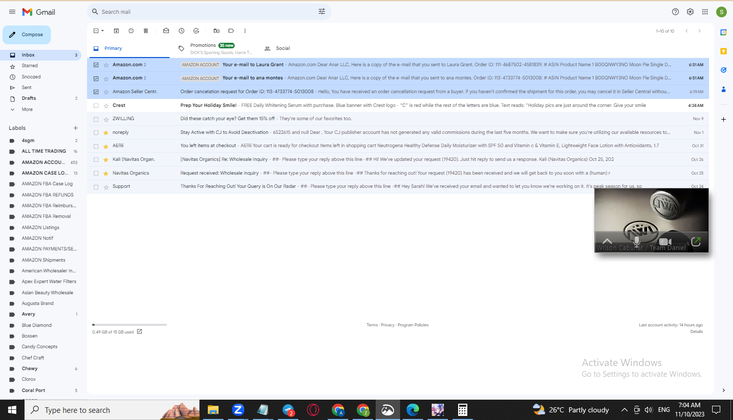Open the More options three-dot menu
The height and width of the screenshot is (420, 733).
click(245, 31)
